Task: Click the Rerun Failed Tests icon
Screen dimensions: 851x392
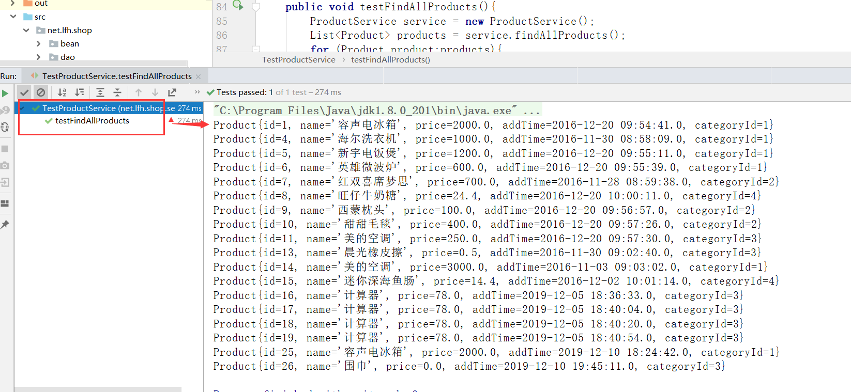Action: pyautogui.click(x=5, y=110)
